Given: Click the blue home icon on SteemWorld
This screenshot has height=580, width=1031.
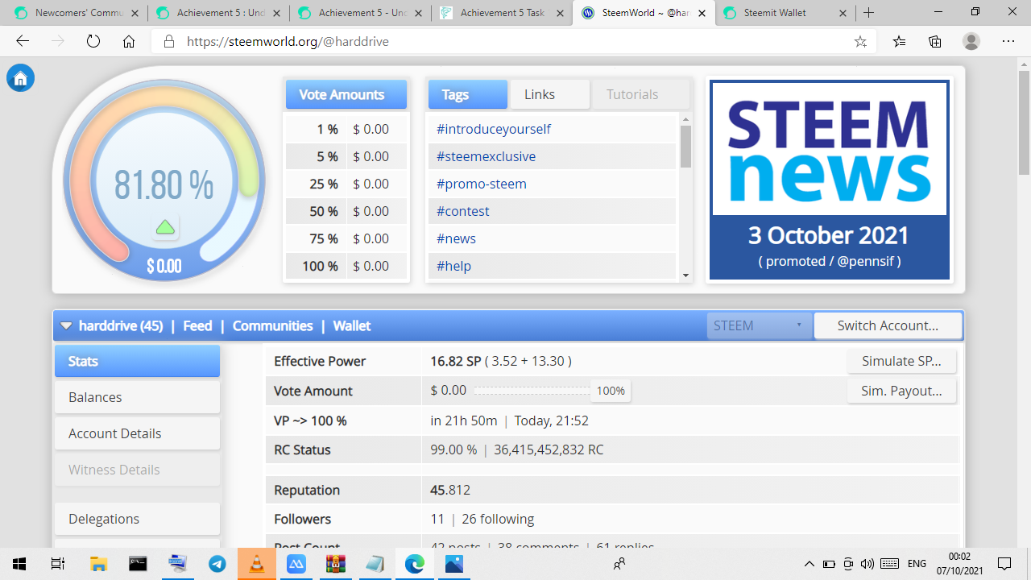Looking at the screenshot, I should 19,77.
